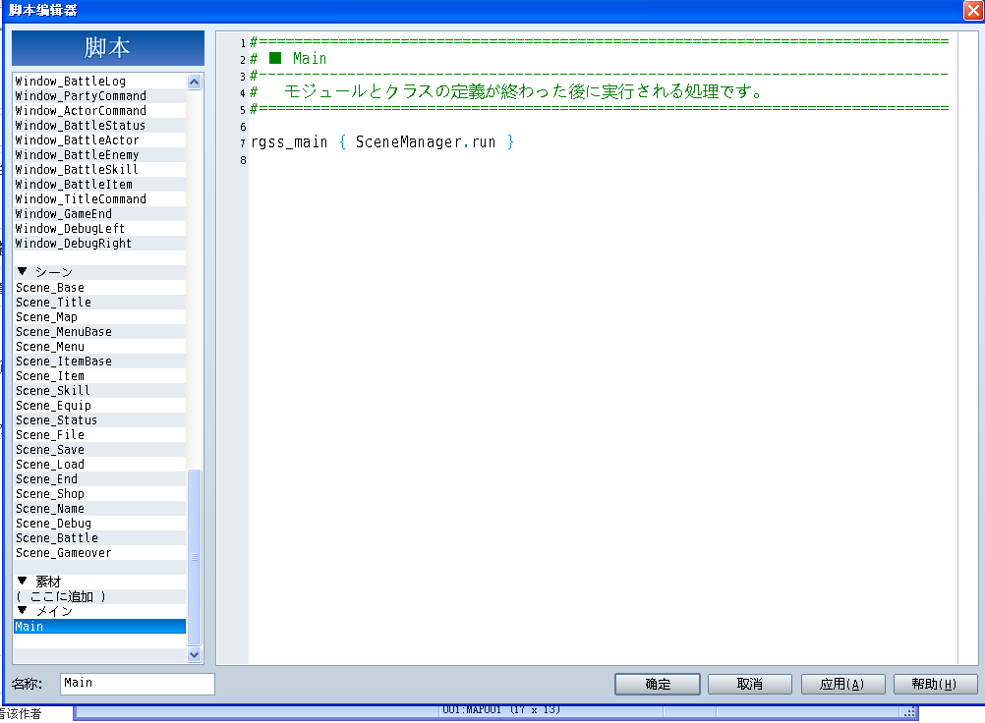Select Scene_Skill script
Screen dimensions: 985x723
99,391
